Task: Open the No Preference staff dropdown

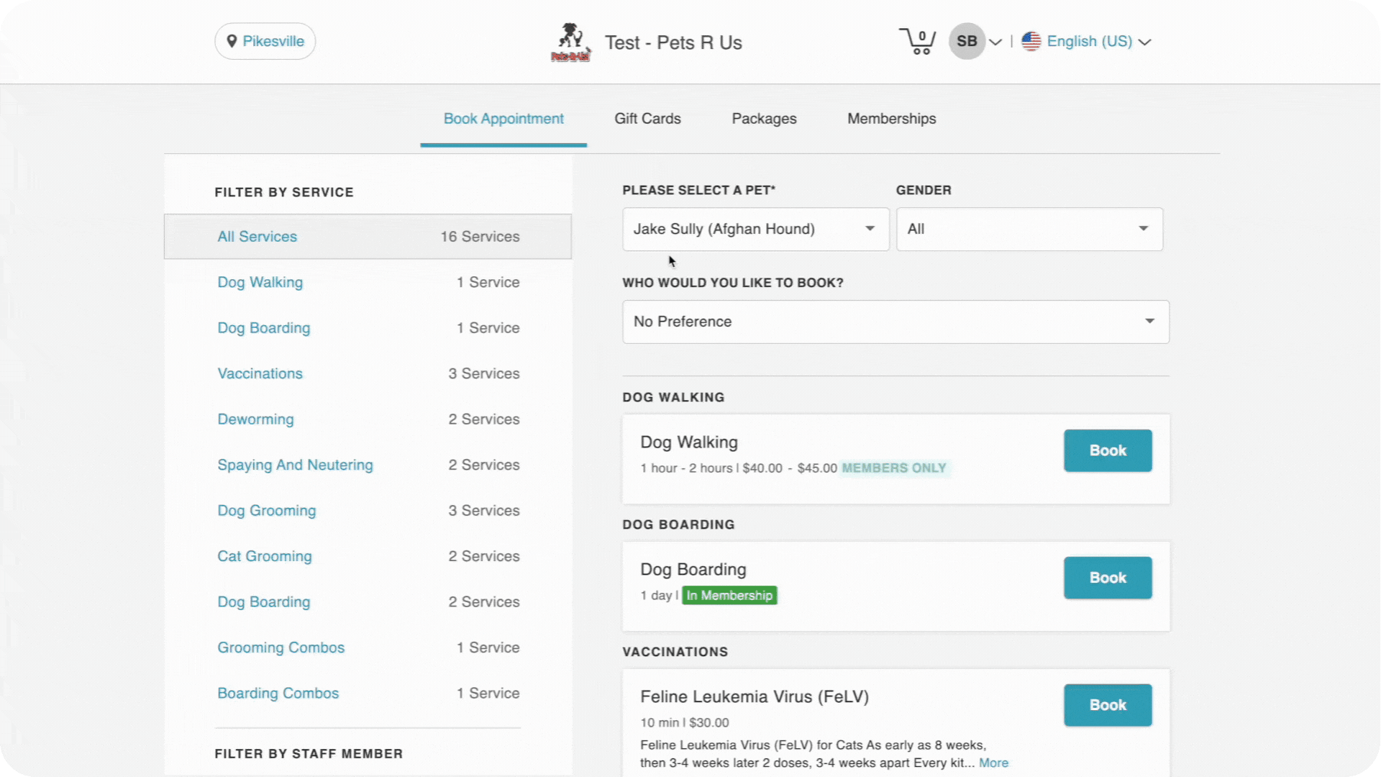Action: click(895, 322)
